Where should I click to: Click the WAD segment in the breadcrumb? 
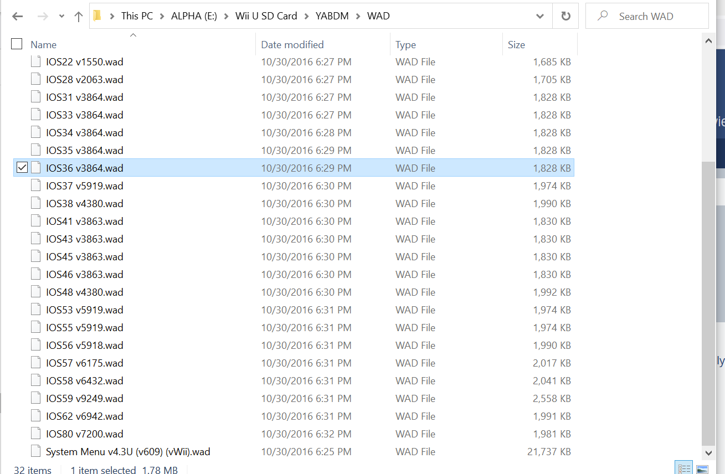[378, 16]
